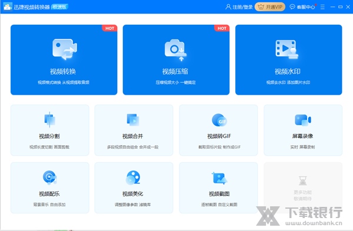Viewport: 353px width, 231px height.
Task: Click the HOT badge on 视频转换 card
Action: pyautogui.click(x=109, y=28)
